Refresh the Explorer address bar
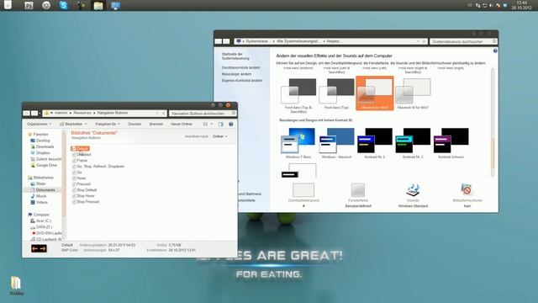The image size is (538, 303). [x=164, y=113]
